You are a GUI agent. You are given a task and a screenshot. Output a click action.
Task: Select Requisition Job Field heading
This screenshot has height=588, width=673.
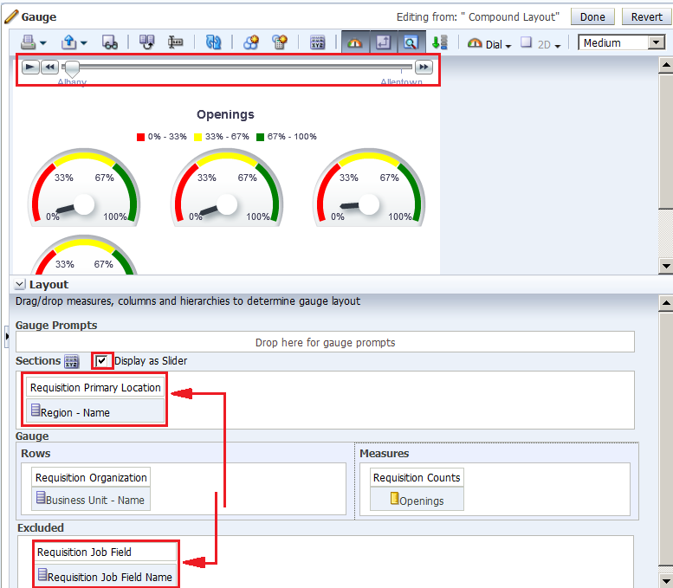tap(106, 552)
